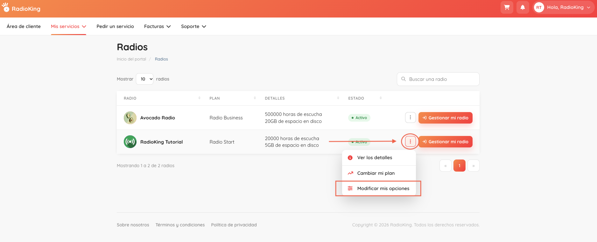Go to Área de cliente
Screen dimensions: 597x242
[24, 26]
